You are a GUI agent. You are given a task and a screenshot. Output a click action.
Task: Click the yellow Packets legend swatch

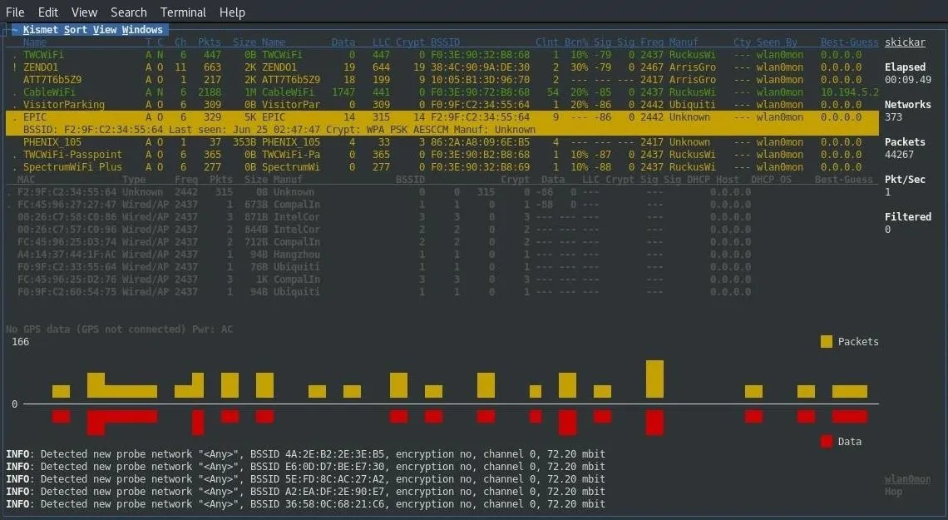coord(827,342)
